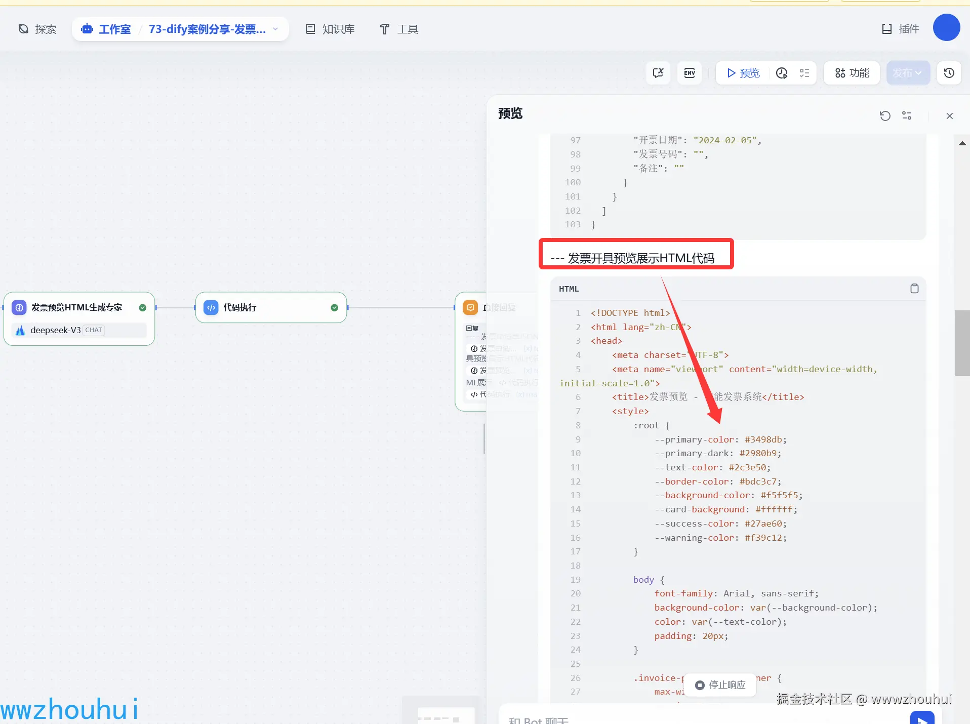This screenshot has height=724, width=970.
Task: Click code line --background-color: #f5f5f5;
Action: pyautogui.click(x=729, y=495)
